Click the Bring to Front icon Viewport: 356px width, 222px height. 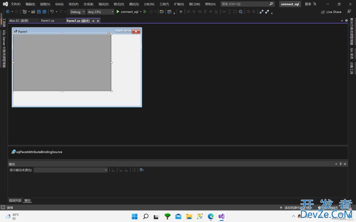click(262, 12)
